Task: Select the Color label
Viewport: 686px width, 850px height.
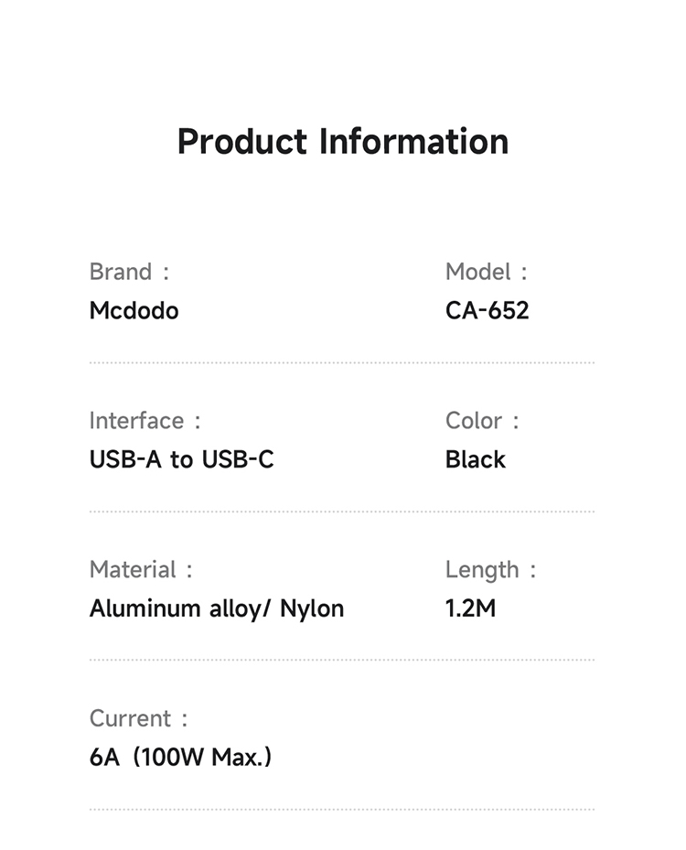Action: pyautogui.click(x=474, y=421)
